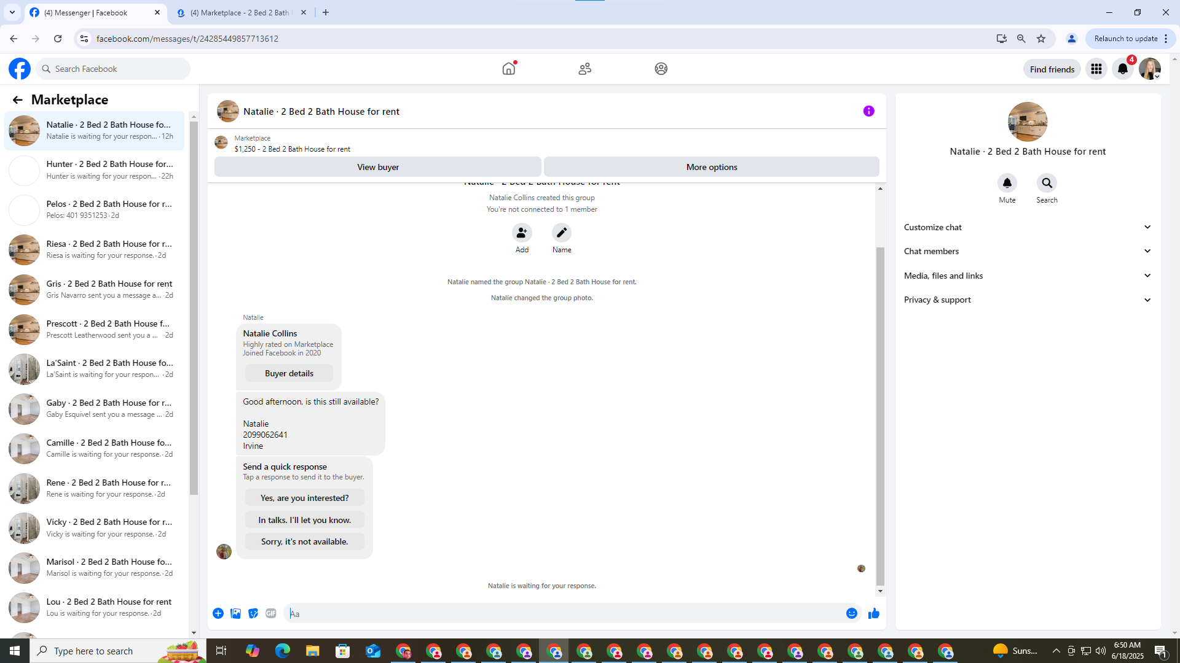Show hidden system tray icons
The width and height of the screenshot is (1180, 663).
coord(1056,651)
